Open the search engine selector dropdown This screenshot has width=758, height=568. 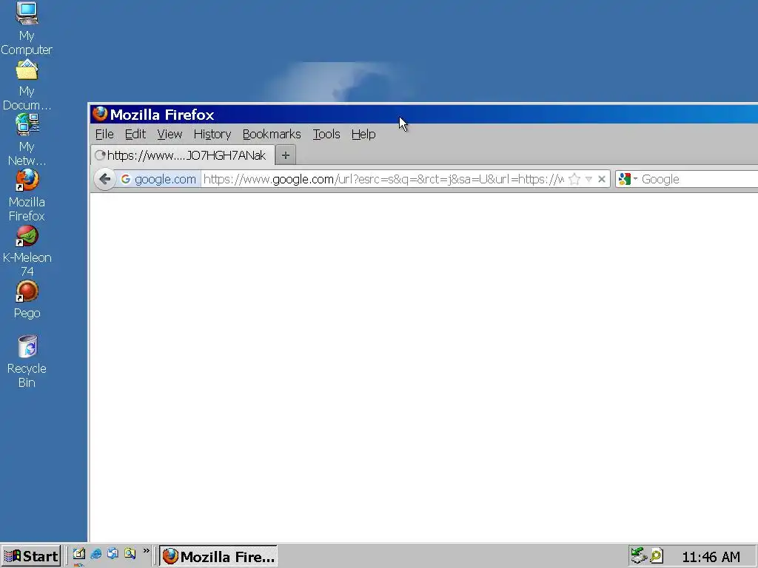[x=628, y=179]
